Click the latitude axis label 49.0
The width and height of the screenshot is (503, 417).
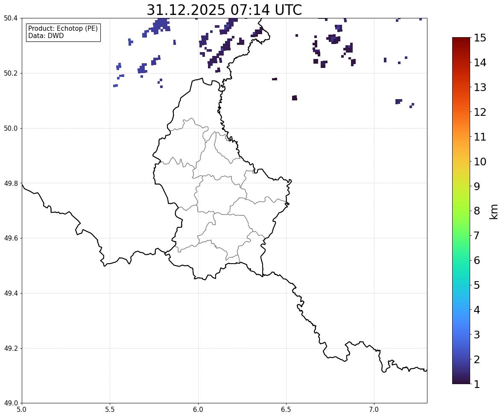click(x=10, y=403)
